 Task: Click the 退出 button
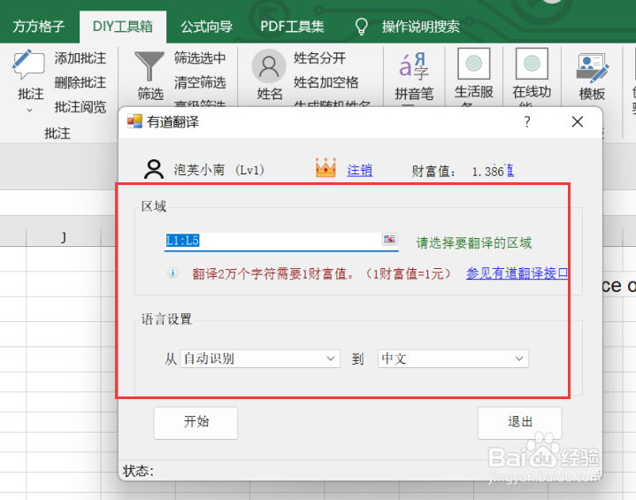[x=520, y=422]
